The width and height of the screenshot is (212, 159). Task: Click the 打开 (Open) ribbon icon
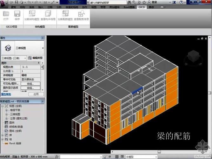coord(6,14)
